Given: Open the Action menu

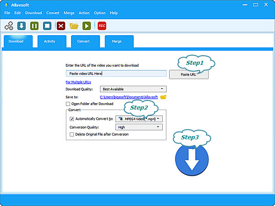Looking at the screenshot, I should coord(84,13).
